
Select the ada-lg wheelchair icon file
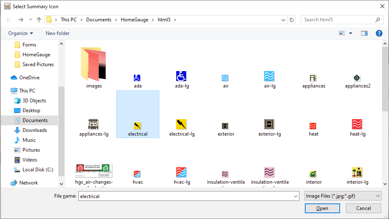(x=181, y=76)
